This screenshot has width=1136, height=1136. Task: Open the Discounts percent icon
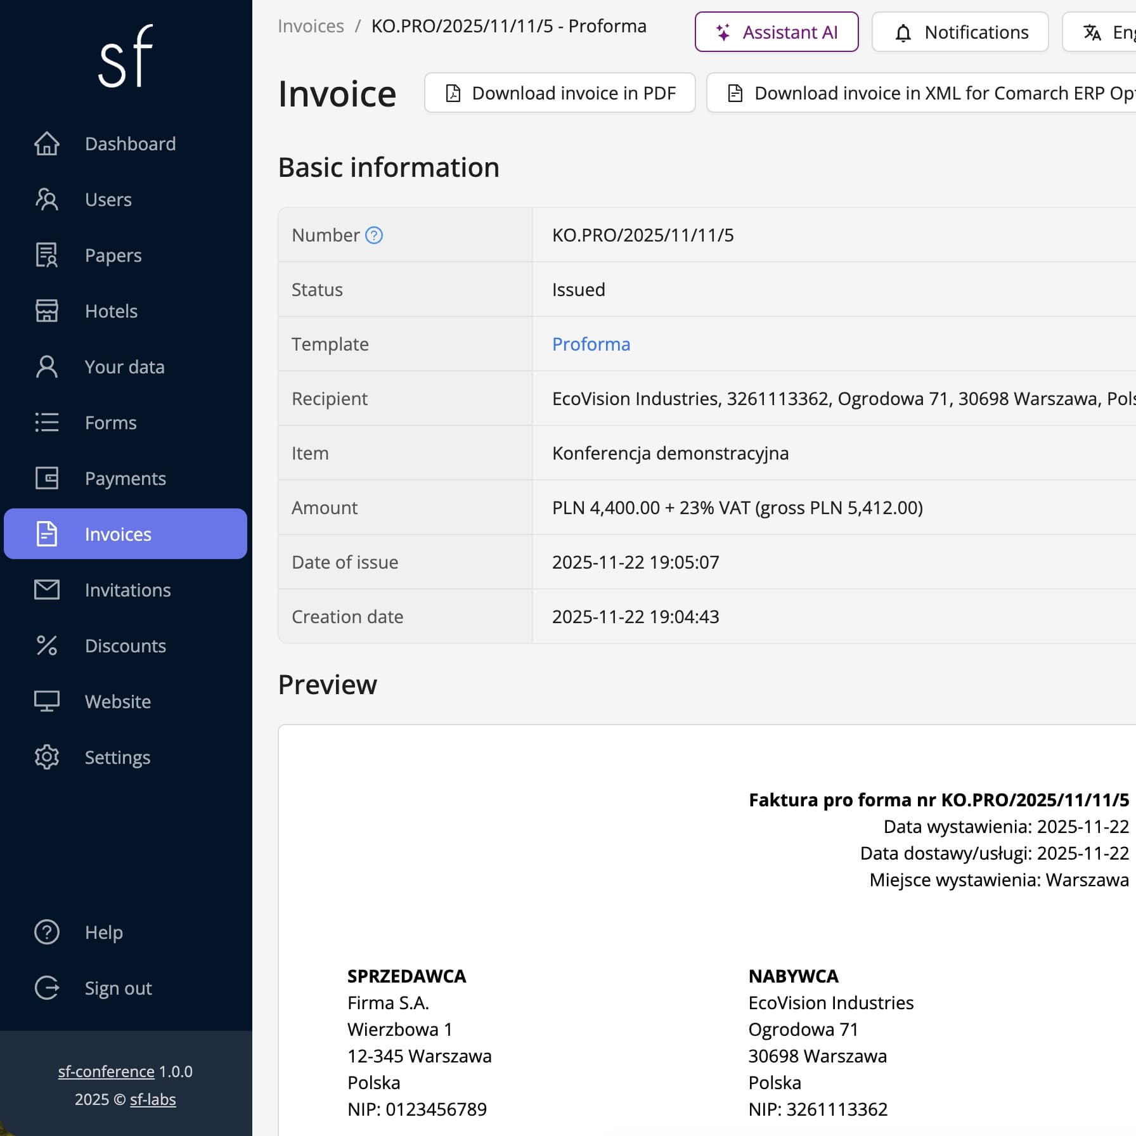click(46, 645)
